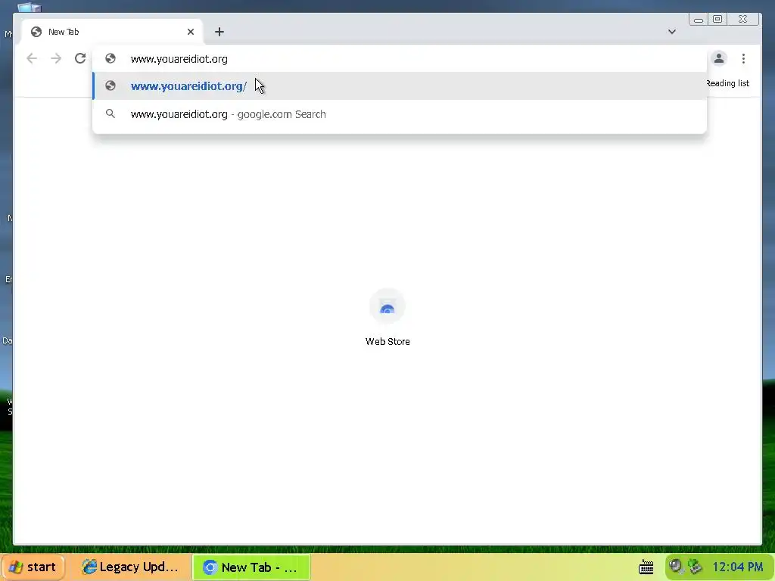Click the magnifier icon beside search suggestion

coord(110,113)
